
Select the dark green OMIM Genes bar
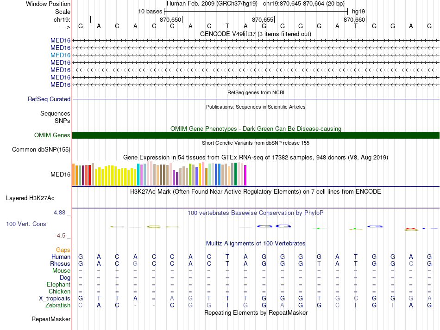pos(255,135)
